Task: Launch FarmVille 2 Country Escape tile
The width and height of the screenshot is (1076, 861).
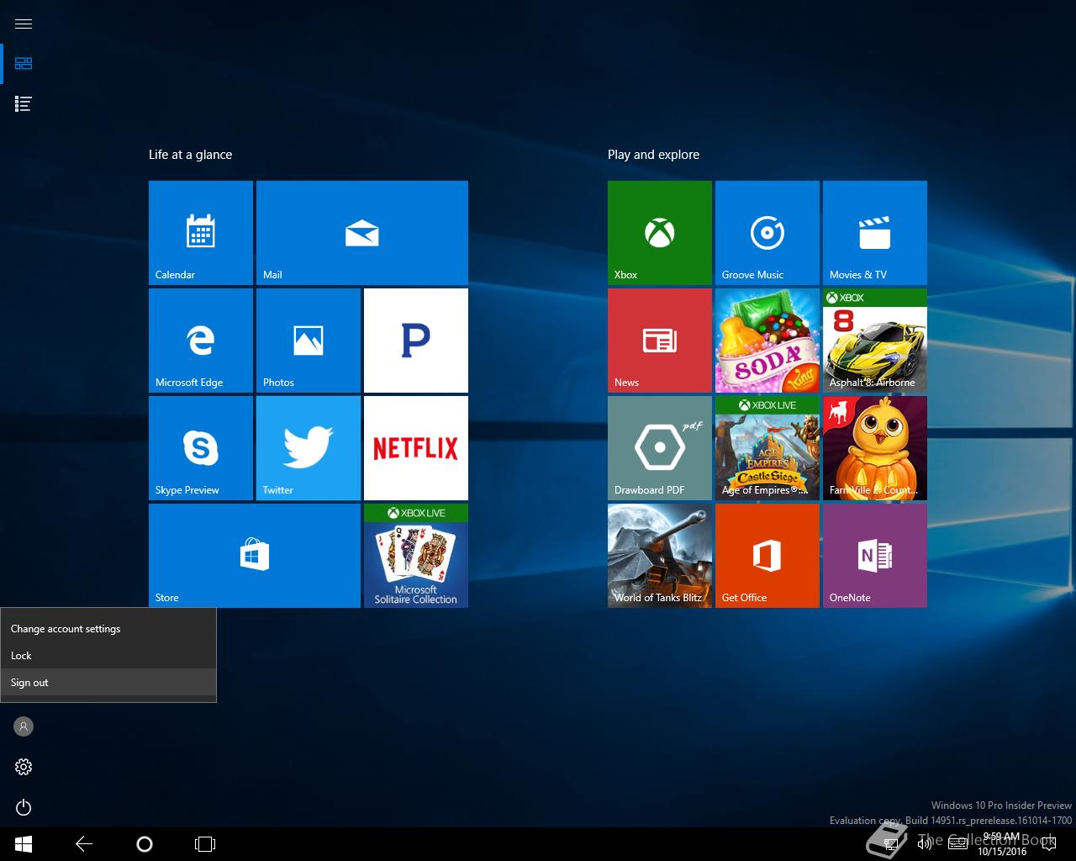Action: 875,448
